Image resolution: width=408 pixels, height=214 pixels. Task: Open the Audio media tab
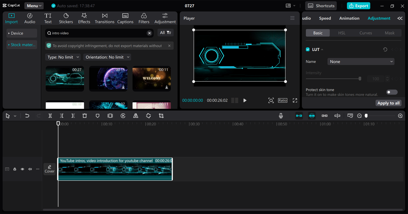(30, 18)
